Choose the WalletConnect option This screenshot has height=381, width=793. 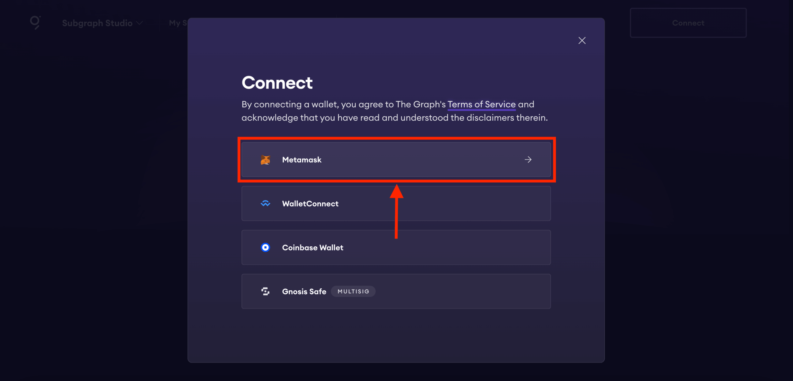click(x=396, y=203)
